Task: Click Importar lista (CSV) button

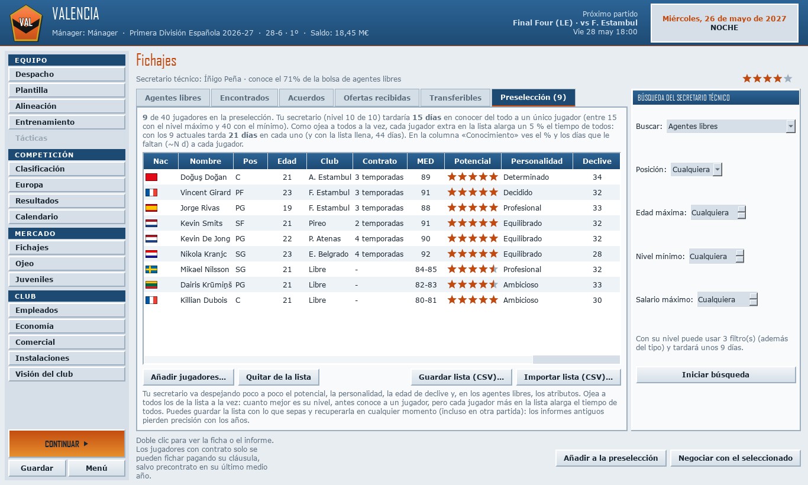Action: (x=568, y=377)
